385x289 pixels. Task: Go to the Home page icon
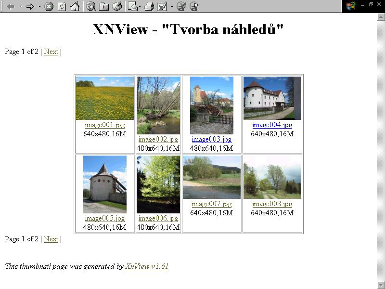coord(75,6)
